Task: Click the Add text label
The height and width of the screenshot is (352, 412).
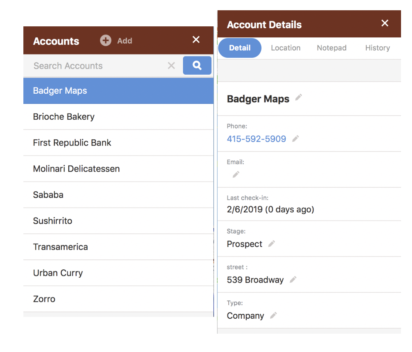Action: coord(125,41)
